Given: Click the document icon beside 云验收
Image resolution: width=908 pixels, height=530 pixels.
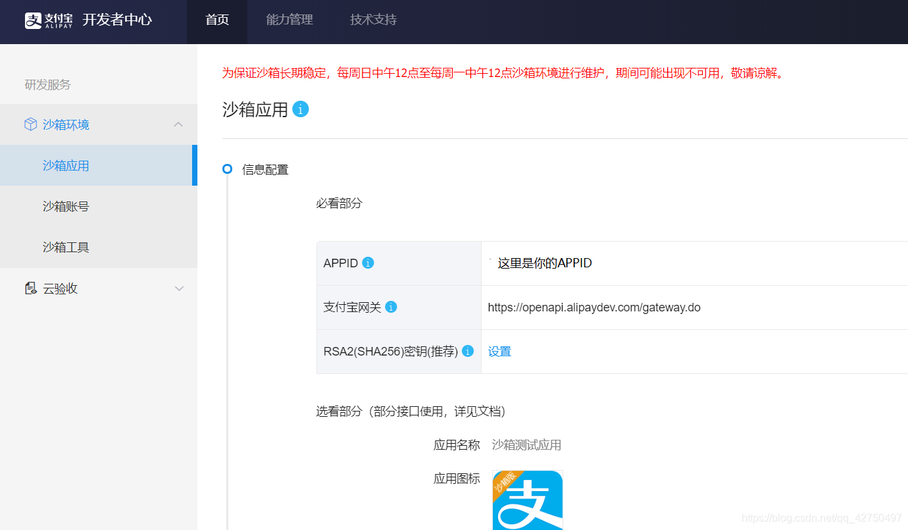Looking at the screenshot, I should point(30,288).
